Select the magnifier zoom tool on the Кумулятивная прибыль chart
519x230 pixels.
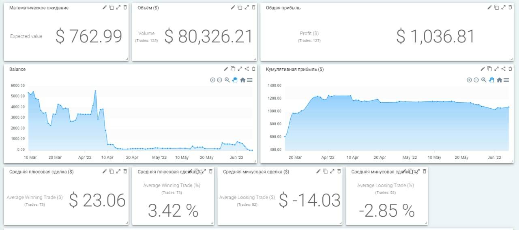tap(484, 80)
